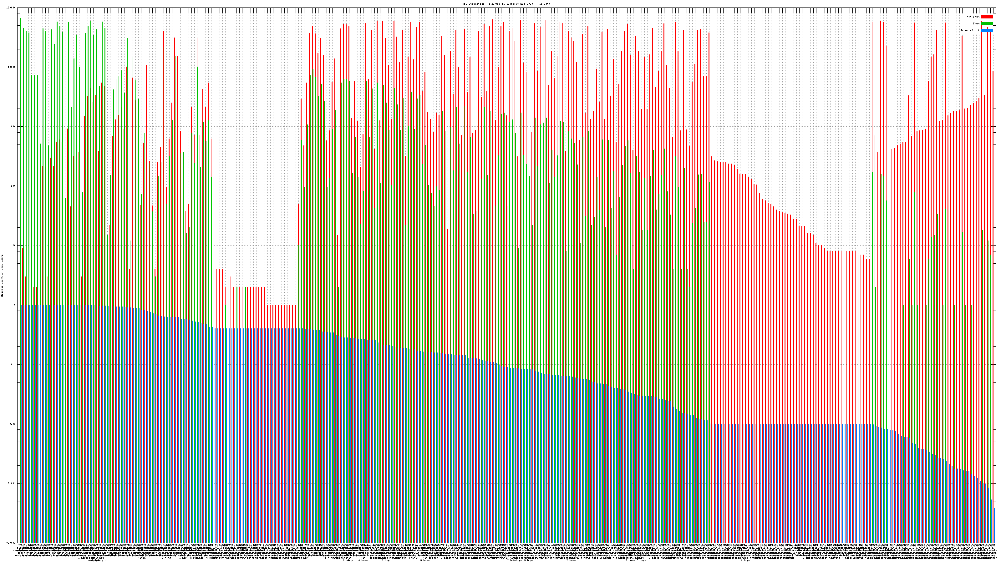This screenshot has width=1001, height=563.
Task: Click the 0.1 y-axis tick label
Action: [x=13, y=364]
